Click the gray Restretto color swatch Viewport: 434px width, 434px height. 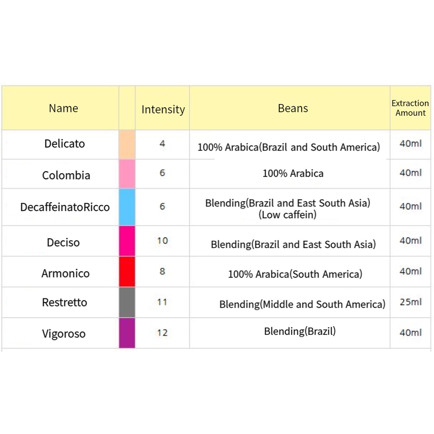coord(127,302)
